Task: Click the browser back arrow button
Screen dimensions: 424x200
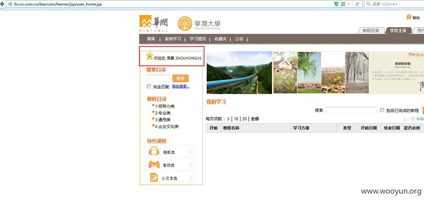Action: (2, 4)
